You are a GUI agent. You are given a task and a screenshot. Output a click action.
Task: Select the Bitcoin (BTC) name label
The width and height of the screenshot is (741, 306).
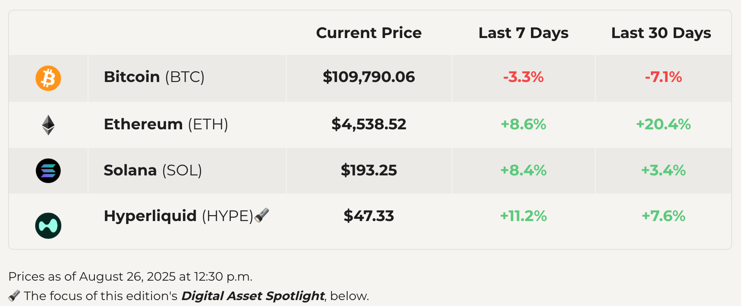pos(154,77)
